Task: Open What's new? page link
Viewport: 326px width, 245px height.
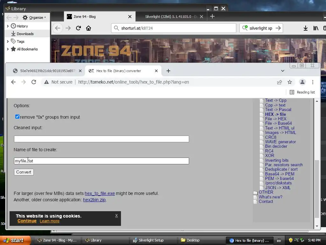Action: [270, 197]
